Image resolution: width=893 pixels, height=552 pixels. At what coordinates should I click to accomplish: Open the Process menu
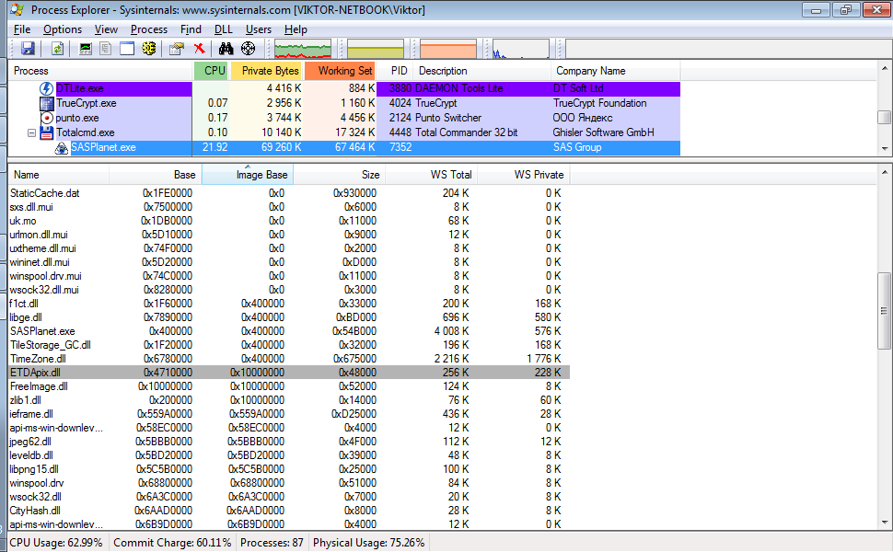tap(148, 29)
